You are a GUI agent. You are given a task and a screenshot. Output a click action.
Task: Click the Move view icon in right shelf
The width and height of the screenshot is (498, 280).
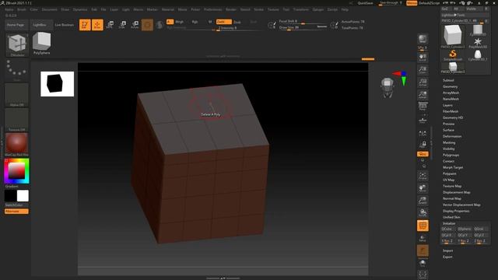coord(423,188)
